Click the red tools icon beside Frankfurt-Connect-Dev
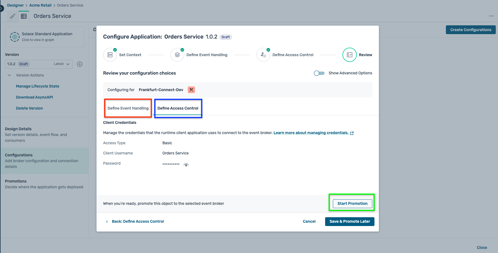 click(x=191, y=90)
